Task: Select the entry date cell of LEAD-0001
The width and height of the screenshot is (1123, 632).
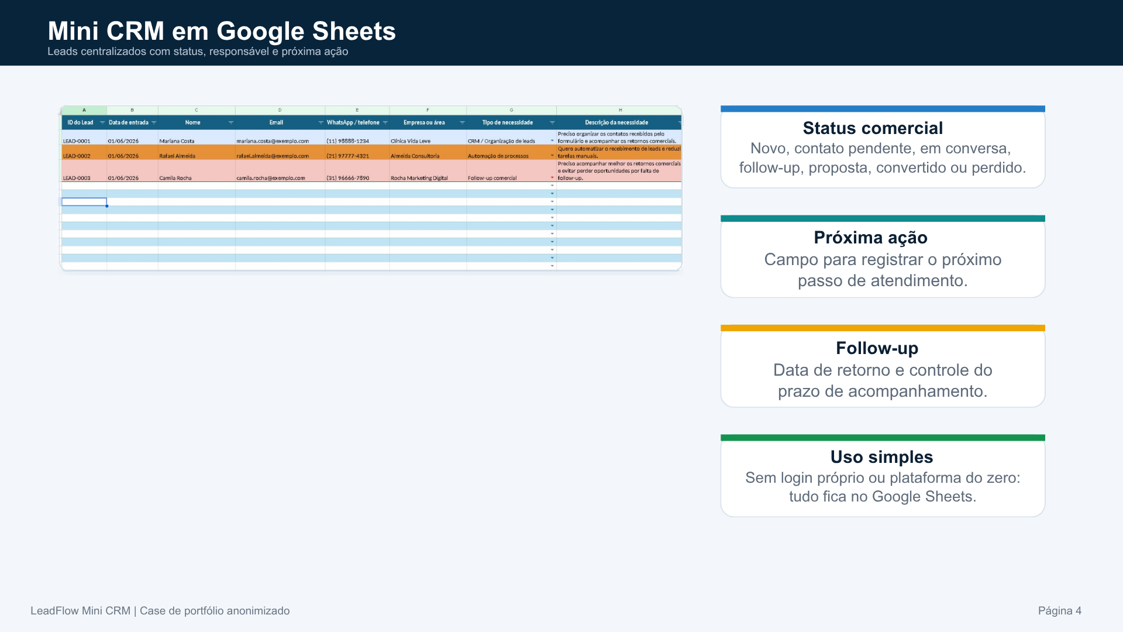Action: coord(132,137)
